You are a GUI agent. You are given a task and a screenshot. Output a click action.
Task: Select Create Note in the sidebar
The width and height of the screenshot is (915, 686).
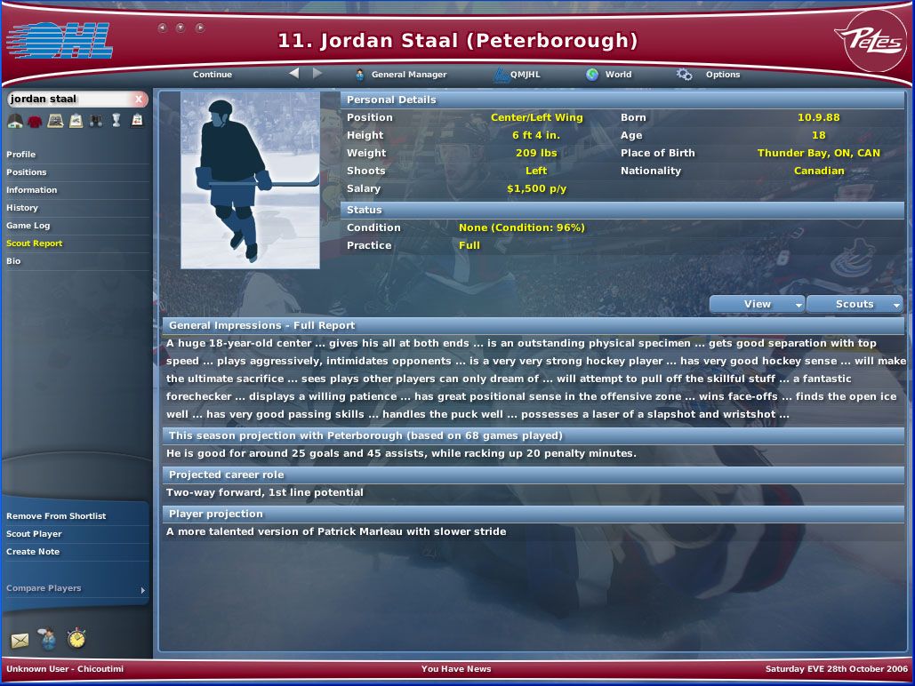point(33,552)
